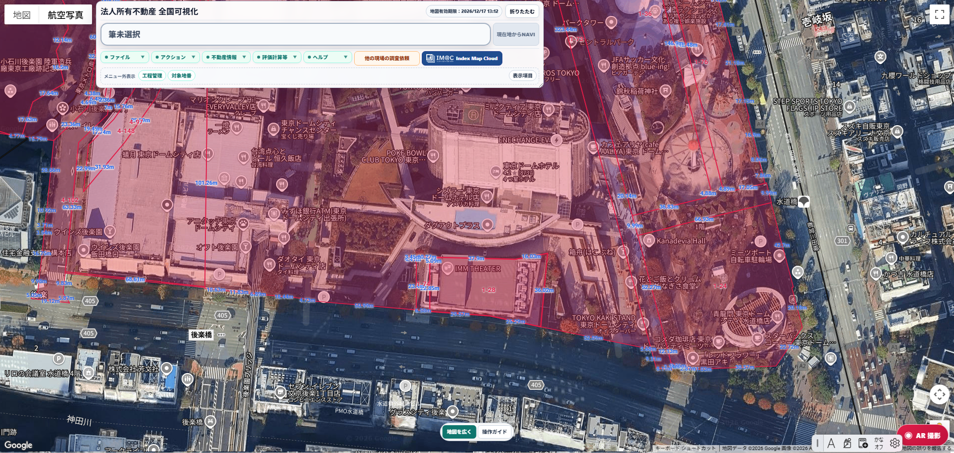Expand the 評価計算等 dropdown

point(277,57)
